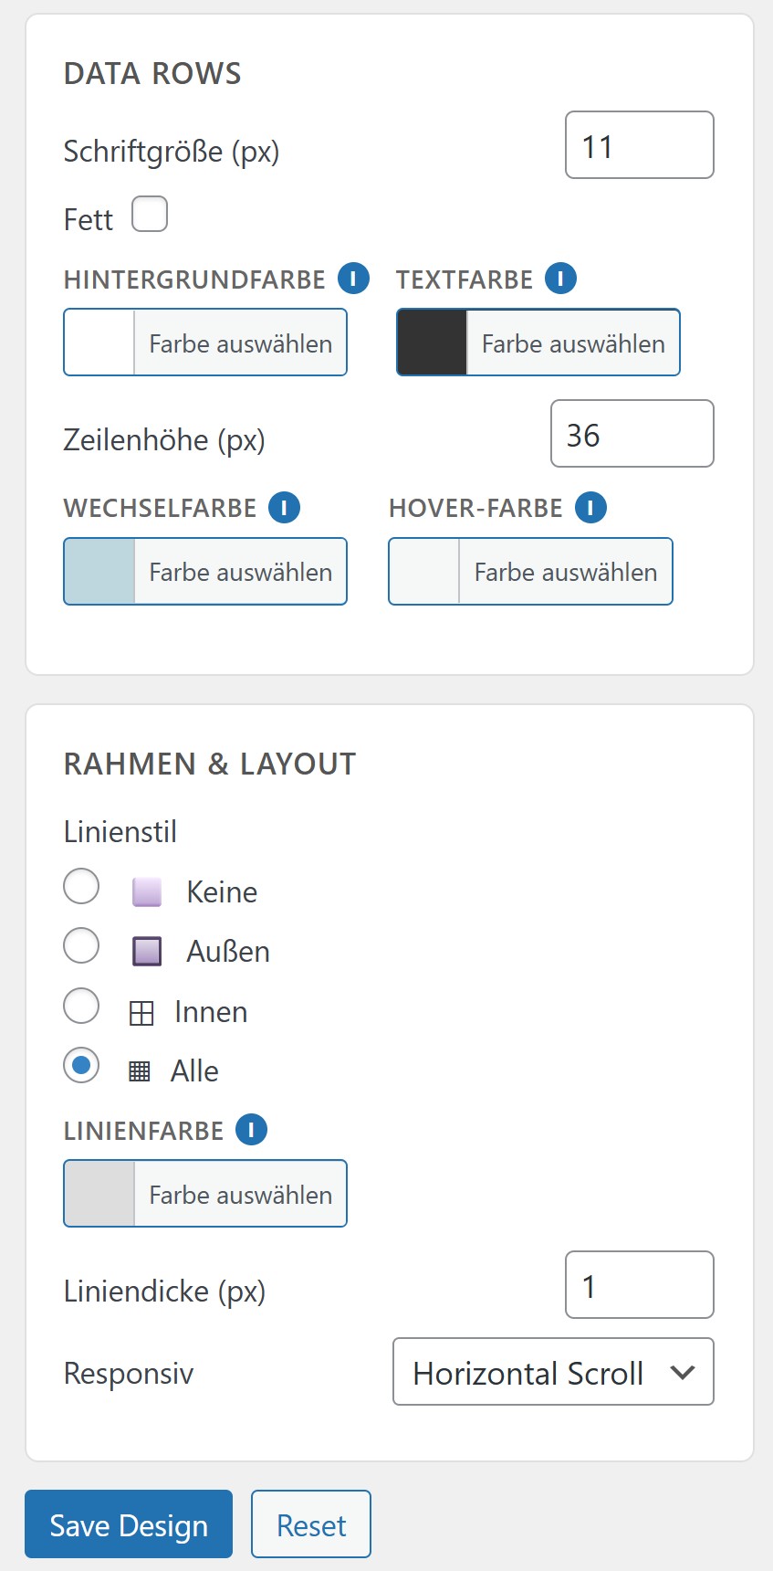This screenshot has width=773, height=1571.
Task: Click the info icon next to Linienfarbe
Action: click(x=251, y=1130)
